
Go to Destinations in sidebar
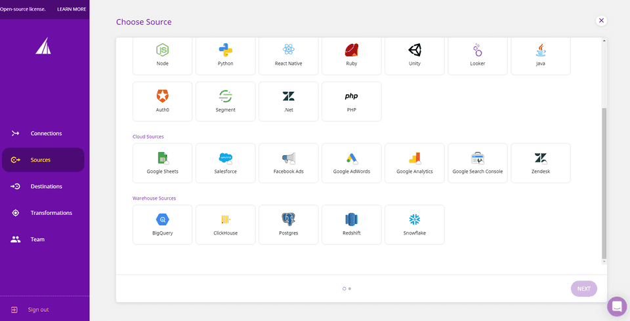pos(43,186)
